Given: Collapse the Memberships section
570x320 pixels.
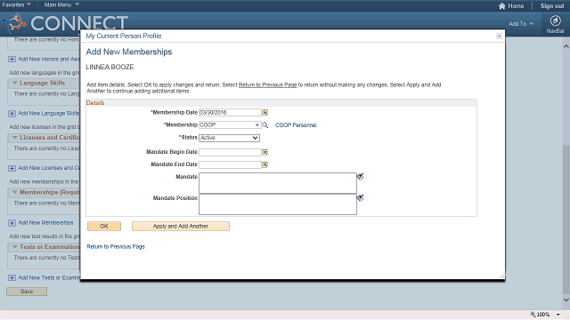Looking at the screenshot, I should 15,192.
